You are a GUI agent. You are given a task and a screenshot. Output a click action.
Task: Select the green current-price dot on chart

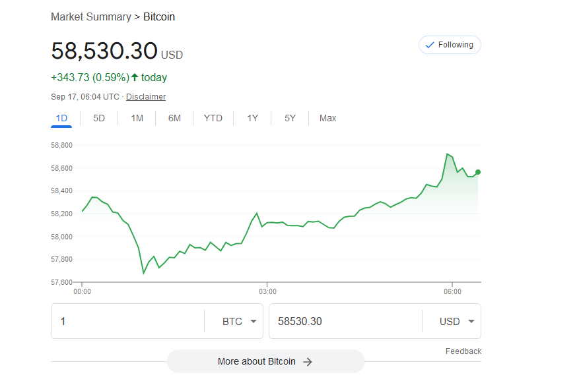click(478, 172)
